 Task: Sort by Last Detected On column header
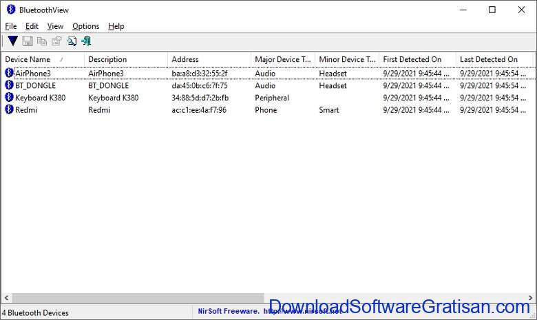tap(494, 60)
